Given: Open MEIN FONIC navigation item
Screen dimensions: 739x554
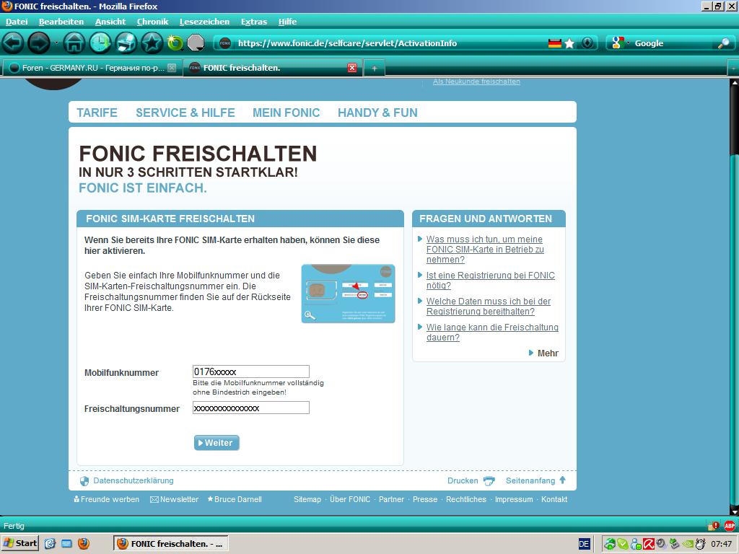Looking at the screenshot, I should tap(286, 113).
